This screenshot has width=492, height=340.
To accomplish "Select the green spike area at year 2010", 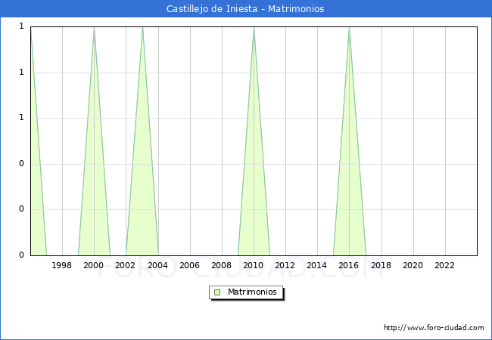I will tap(254, 189).
